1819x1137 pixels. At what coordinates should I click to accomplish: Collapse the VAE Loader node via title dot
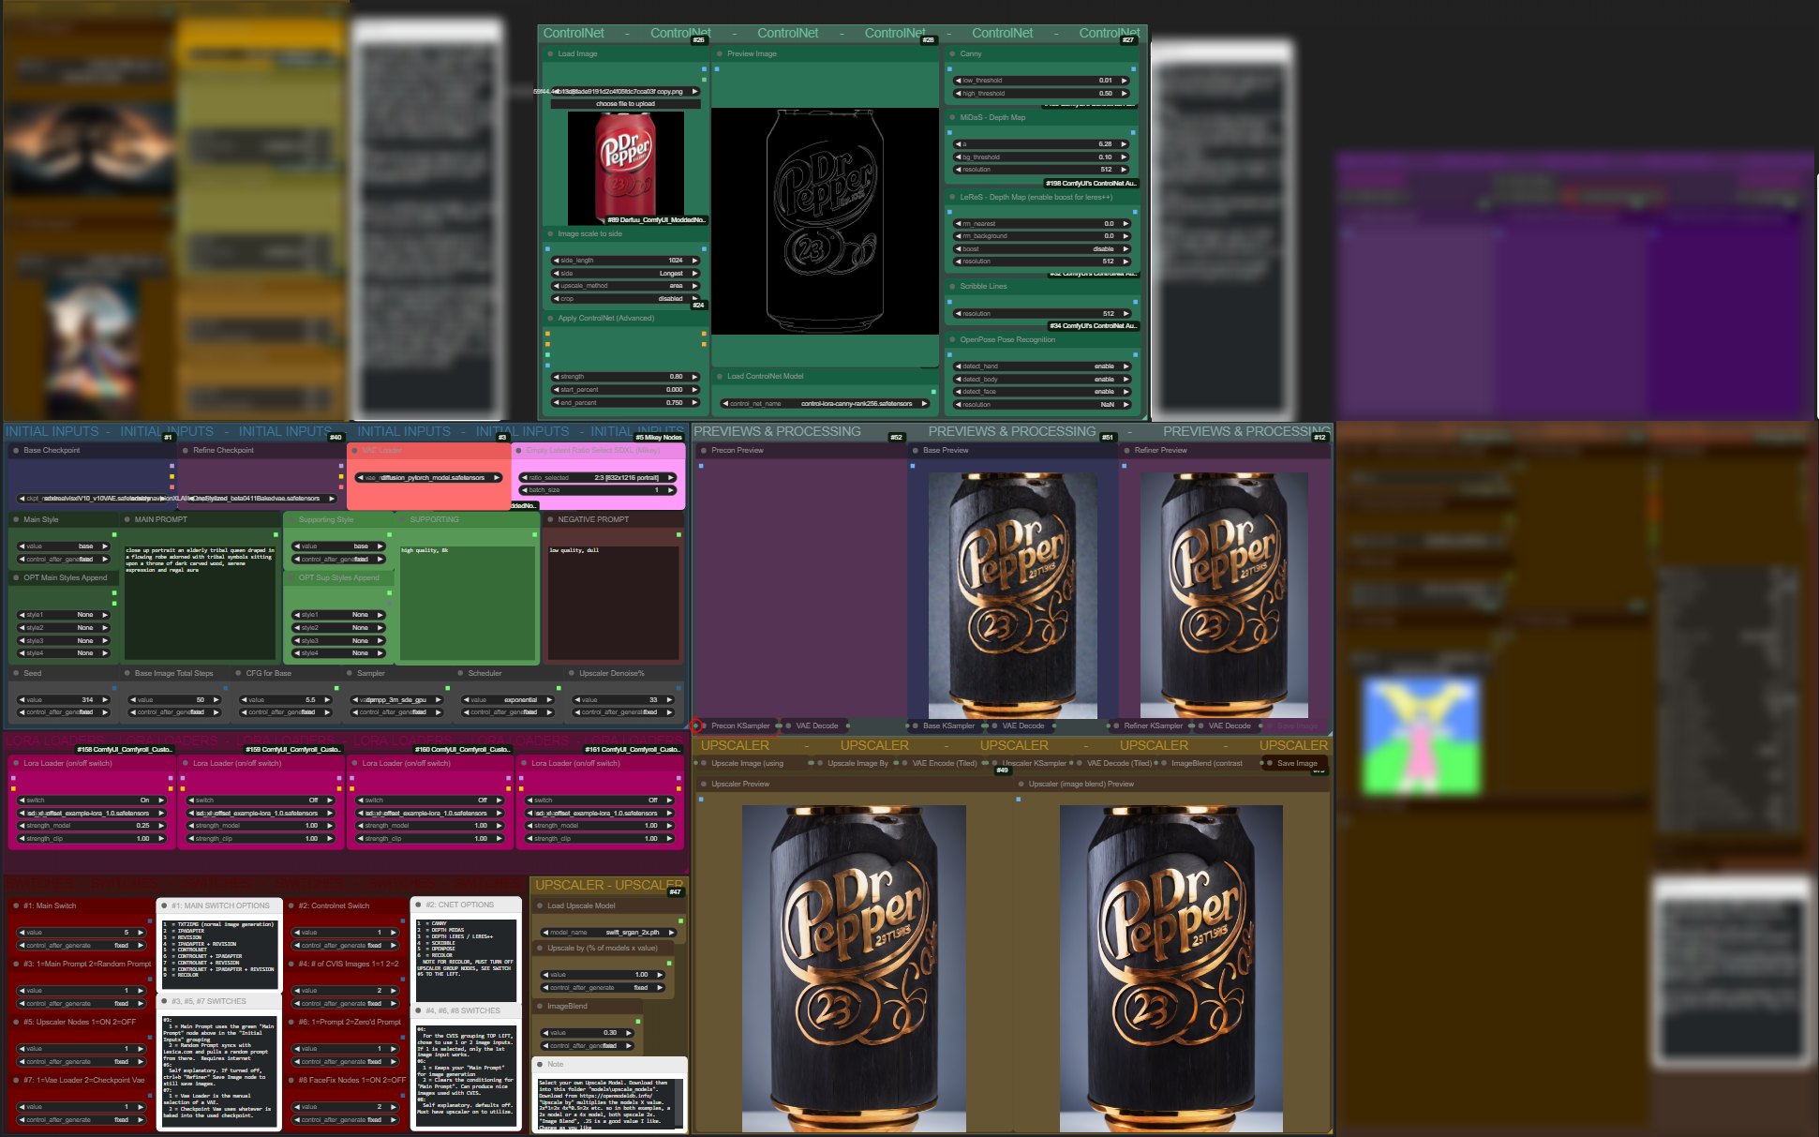[355, 451]
